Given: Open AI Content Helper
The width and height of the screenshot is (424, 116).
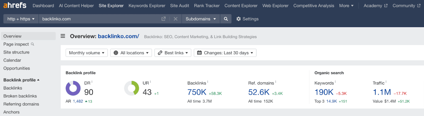Looking at the screenshot, I should (76, 5).
